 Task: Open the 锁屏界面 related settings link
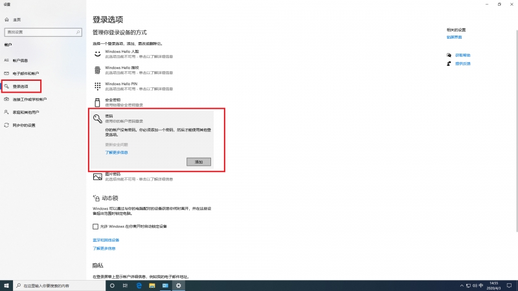(x=455, y=38)
